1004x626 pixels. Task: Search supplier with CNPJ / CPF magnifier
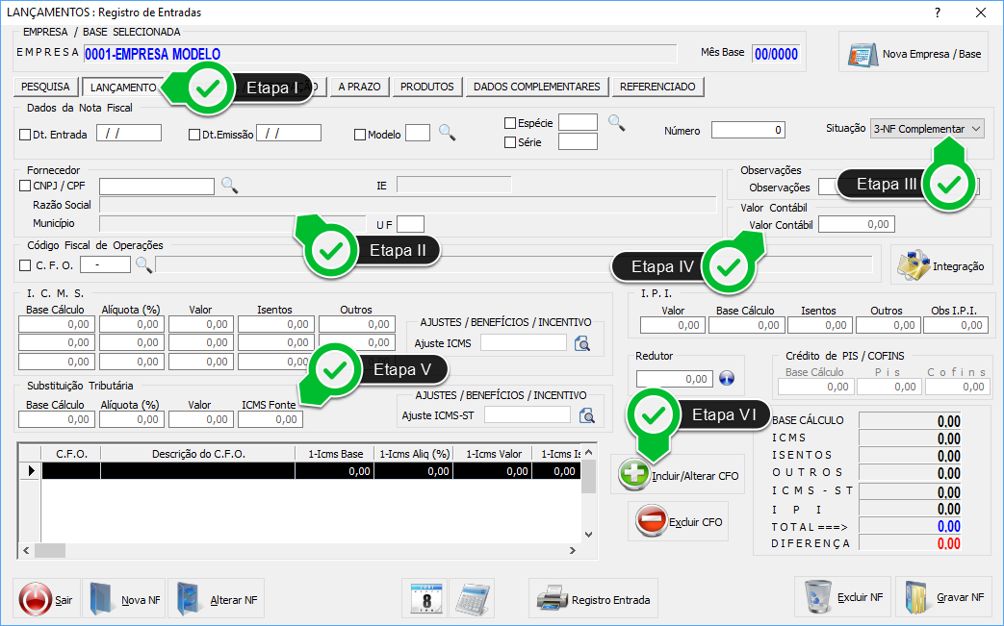click(x=229, y=186)
